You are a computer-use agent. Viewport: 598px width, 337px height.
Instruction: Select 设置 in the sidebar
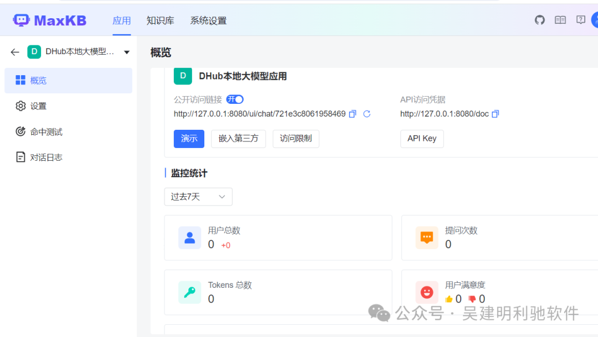click(68, 106)
